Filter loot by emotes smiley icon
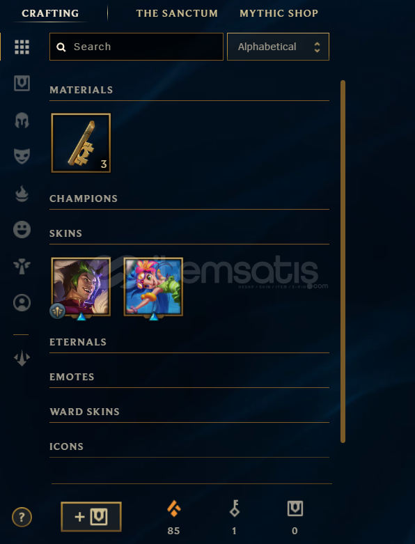 [22, 229]
